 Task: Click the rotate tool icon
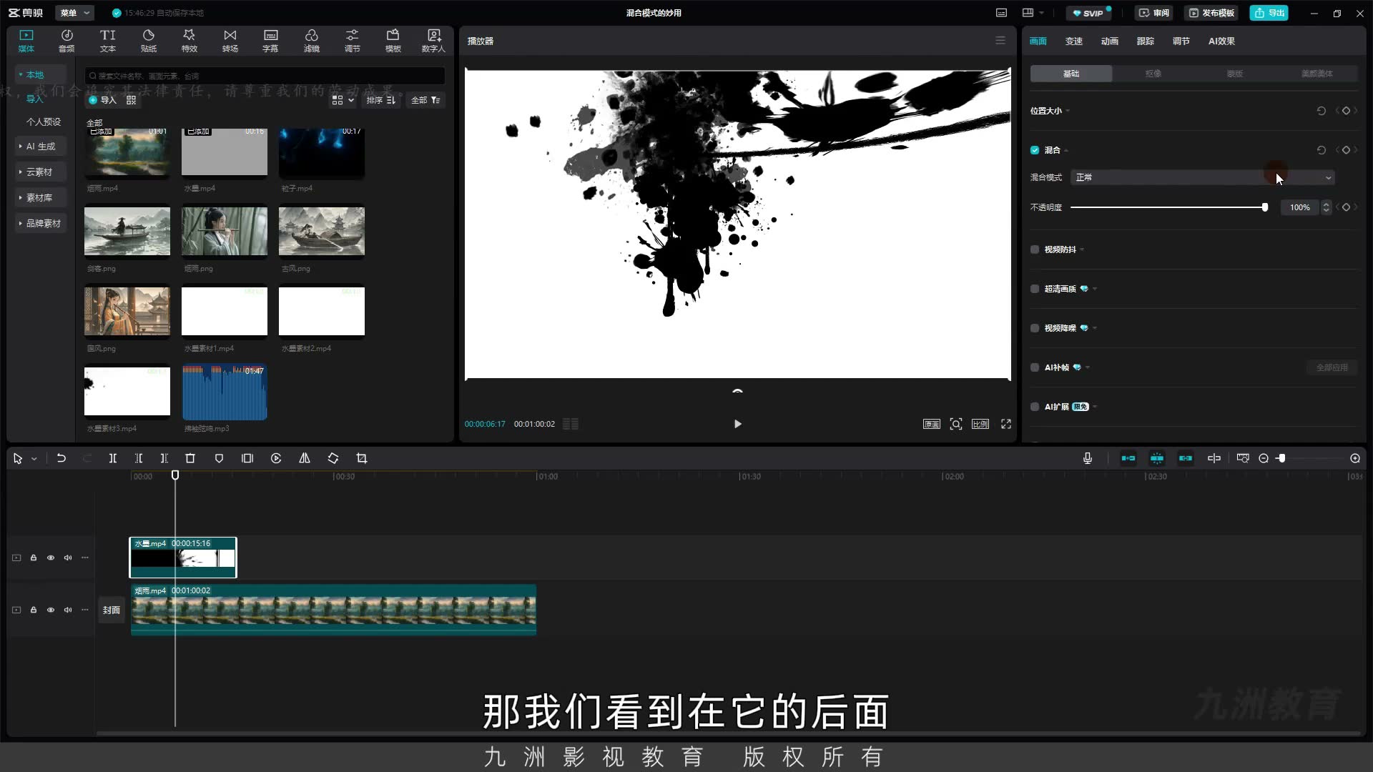(333, 458)
